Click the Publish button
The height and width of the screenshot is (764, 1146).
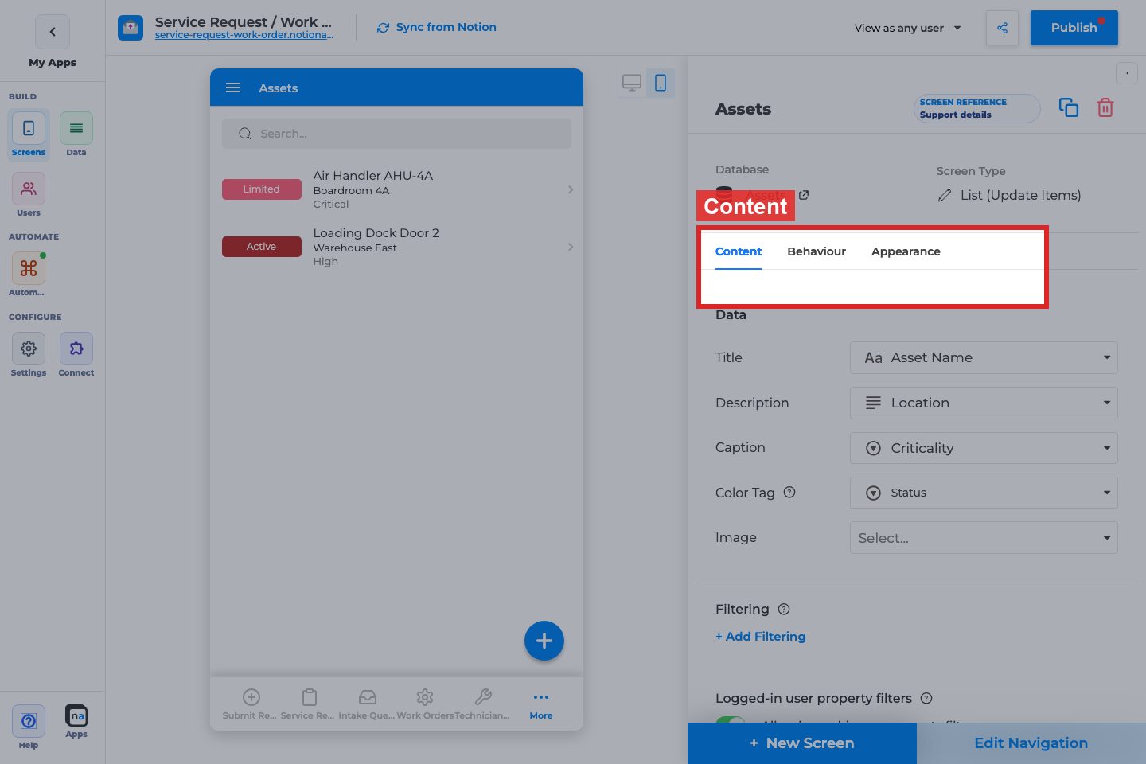coord(1074,28)
